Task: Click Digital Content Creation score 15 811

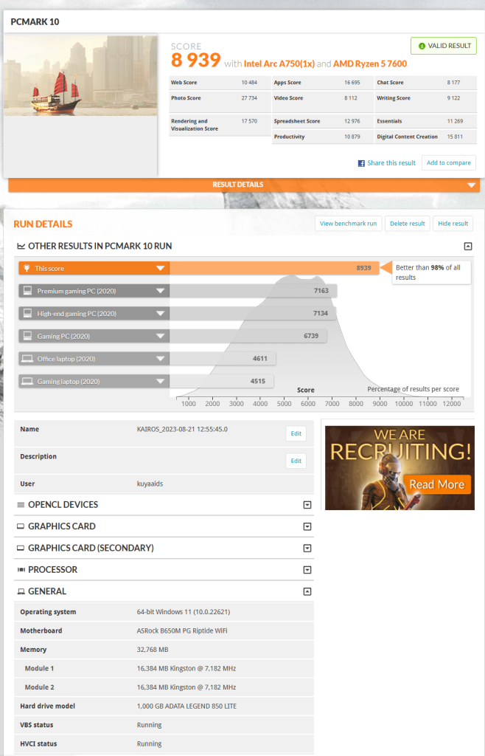Action: click(456, 137)
